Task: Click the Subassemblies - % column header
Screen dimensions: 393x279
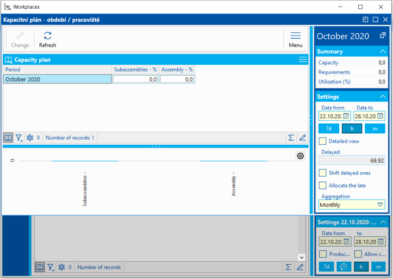Action: 135,69
